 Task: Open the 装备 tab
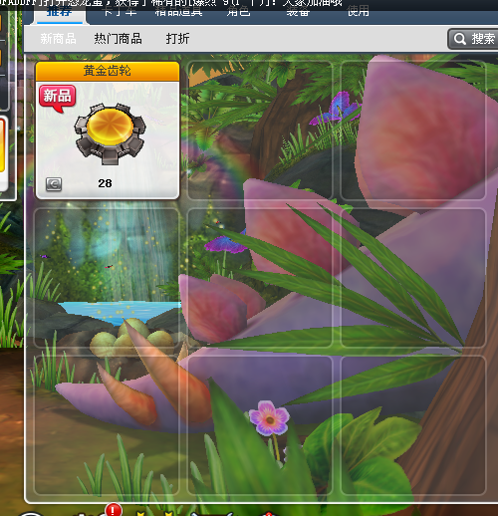(x=298, y=13)
